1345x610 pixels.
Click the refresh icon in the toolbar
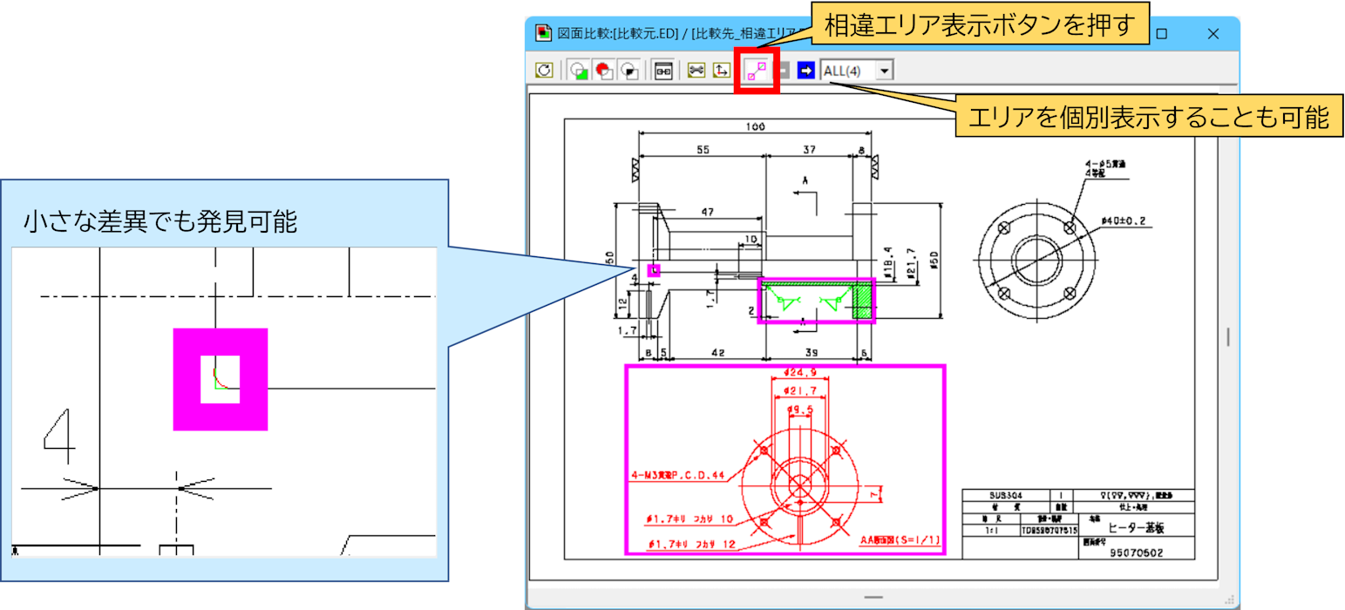tap(545, 71)
